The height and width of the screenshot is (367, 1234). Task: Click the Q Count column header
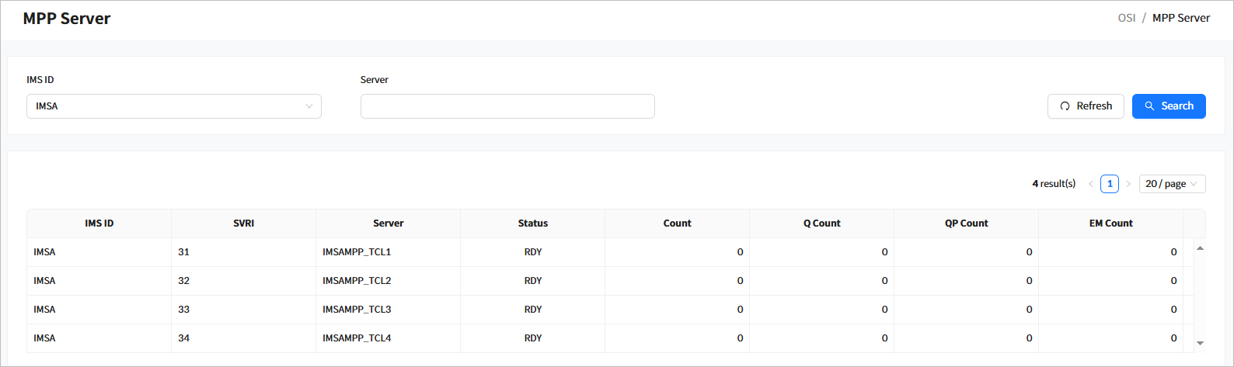pos(821,223)
